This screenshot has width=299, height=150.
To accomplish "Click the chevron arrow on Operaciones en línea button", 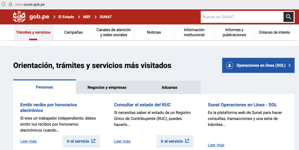I will [x=289, y=66].
